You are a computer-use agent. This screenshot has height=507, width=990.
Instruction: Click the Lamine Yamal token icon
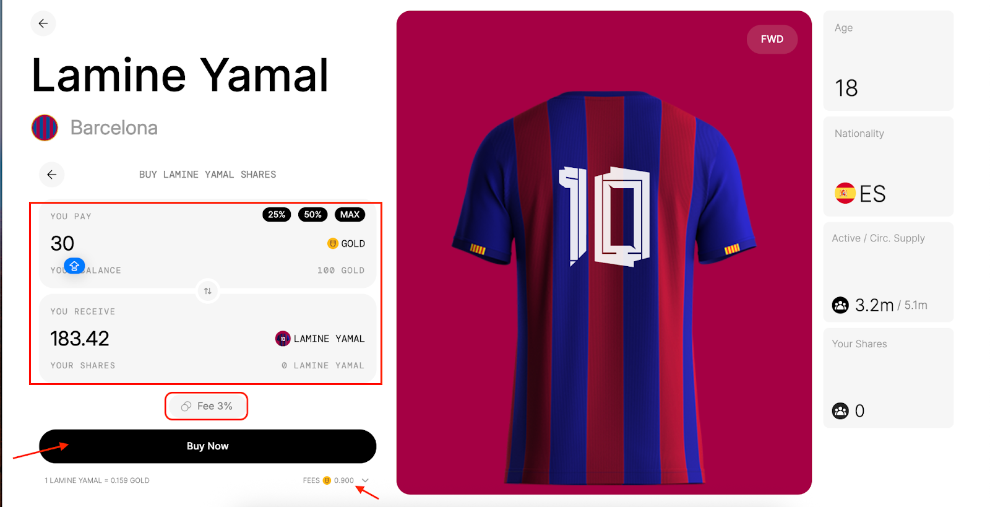[x=283, y=339]
